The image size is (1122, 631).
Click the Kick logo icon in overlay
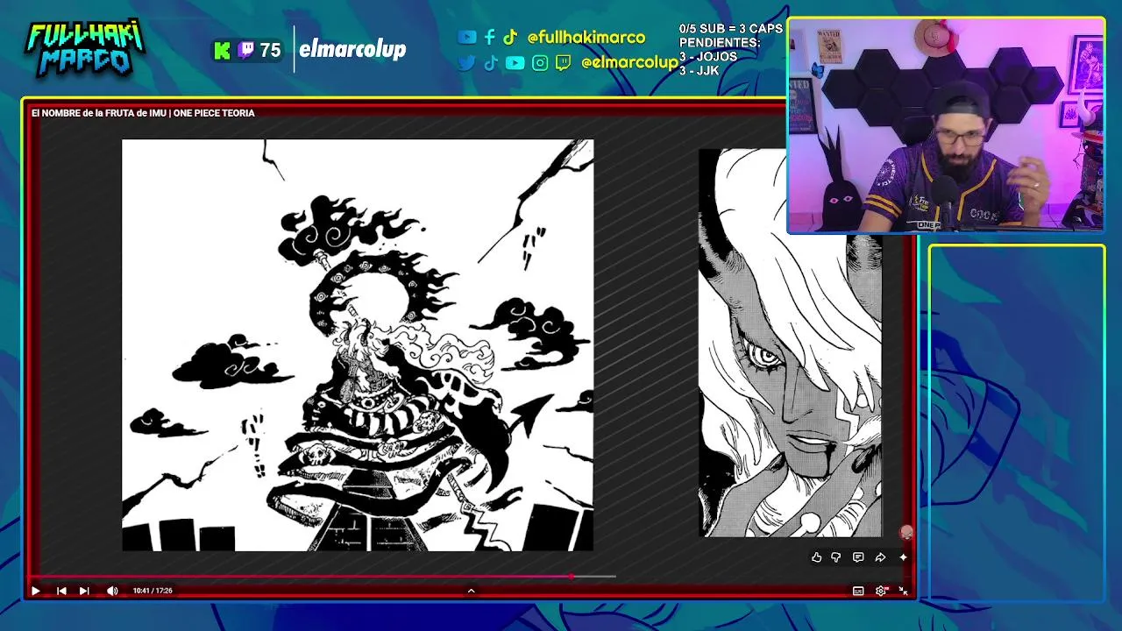(x=223, y=51)
